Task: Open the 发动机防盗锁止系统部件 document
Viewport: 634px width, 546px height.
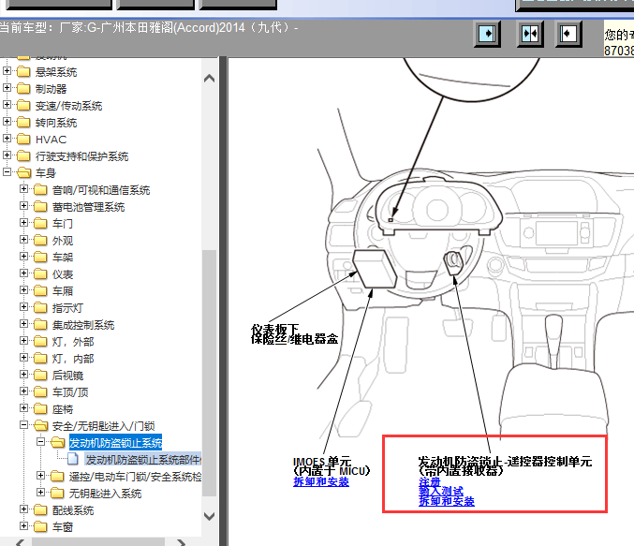Action: [x=143, y=460]
